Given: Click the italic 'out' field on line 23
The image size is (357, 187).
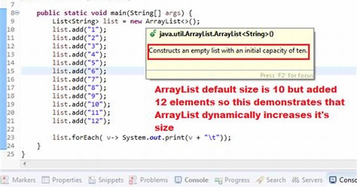Looking at the screenshot, I should click(156, 138).
